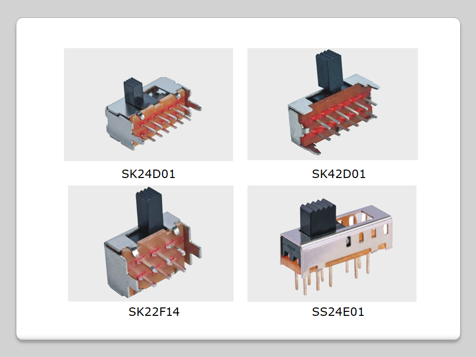This screenshot has width=476, height=357.
Task: Click the SK42D01 model name label
Action: pyautogui.click(x=339, y=174)
